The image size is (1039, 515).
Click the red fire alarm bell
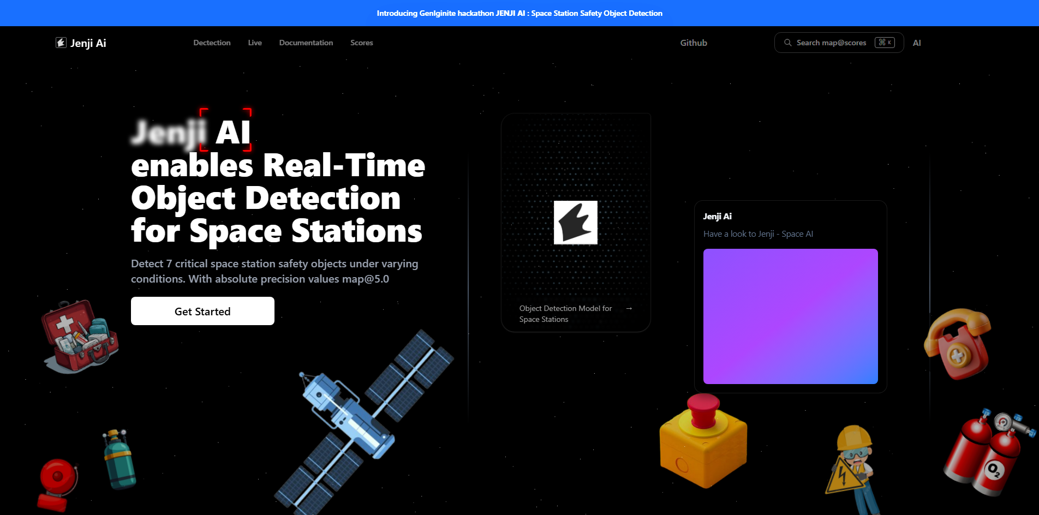[x=57, y=483]
